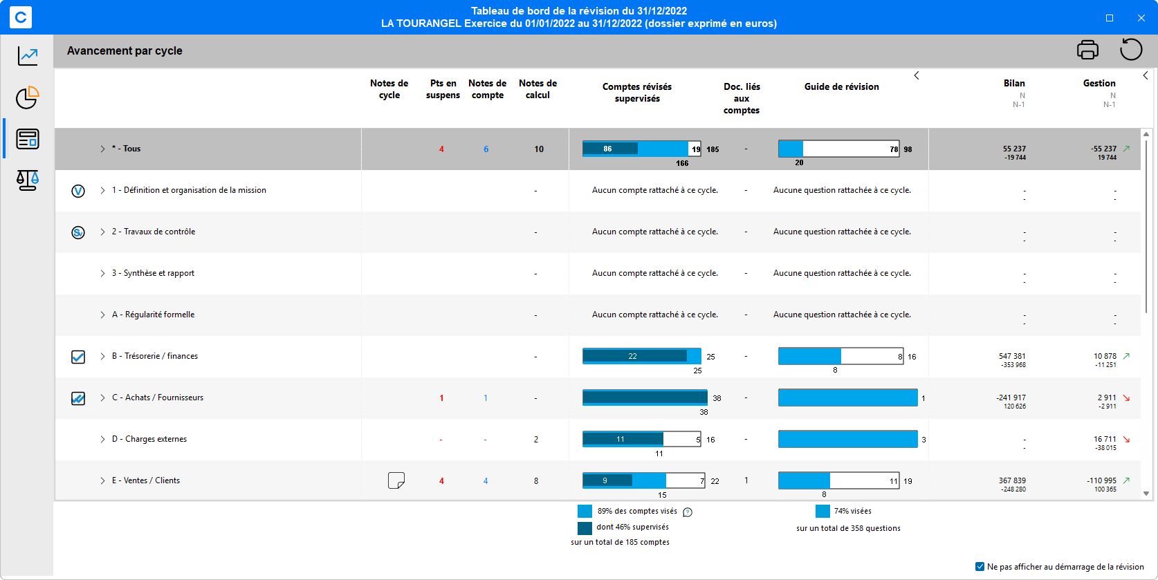Open the trend chart sidebar view

[28, 56]
